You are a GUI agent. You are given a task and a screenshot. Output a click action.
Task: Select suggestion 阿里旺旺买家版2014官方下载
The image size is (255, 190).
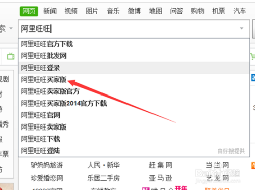pyautogui.click(x=134, y=103)
